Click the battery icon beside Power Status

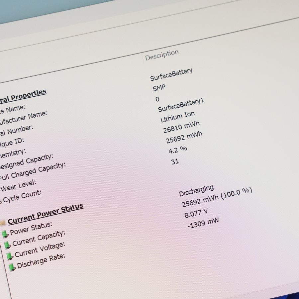[5, 234]
